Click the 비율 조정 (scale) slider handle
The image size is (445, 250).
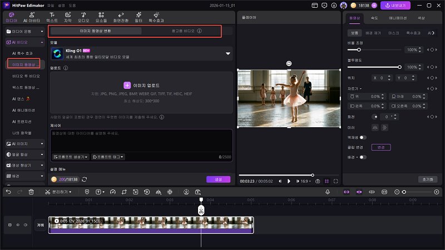[x=359, y=49]
